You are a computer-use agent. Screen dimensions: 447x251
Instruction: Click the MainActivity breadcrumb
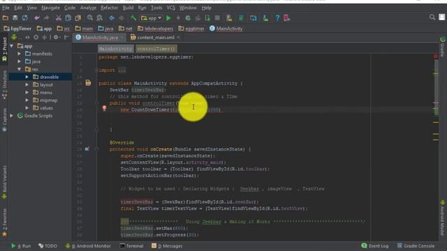(226, 29)
